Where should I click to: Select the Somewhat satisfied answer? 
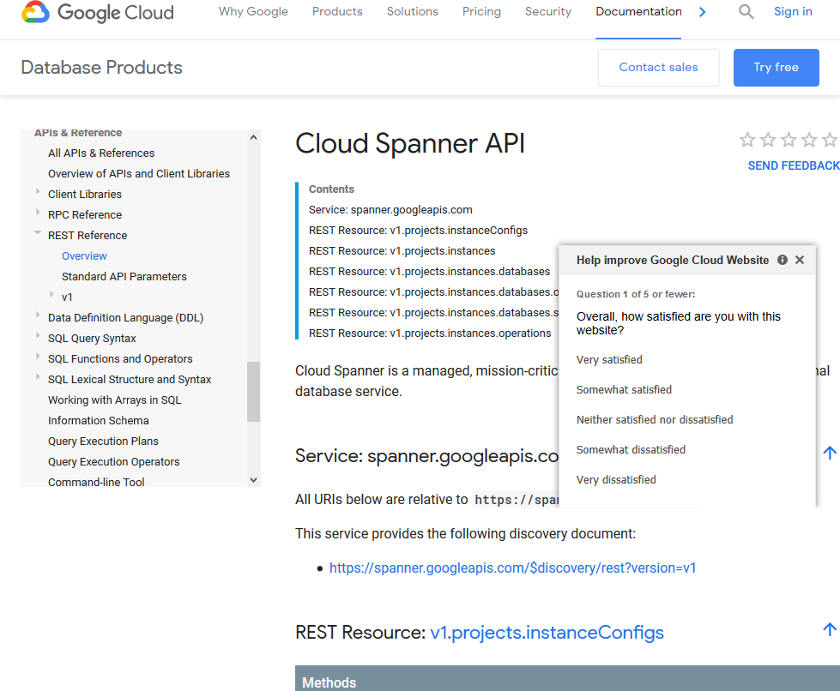pyautogui.click(x=624, y=390)
